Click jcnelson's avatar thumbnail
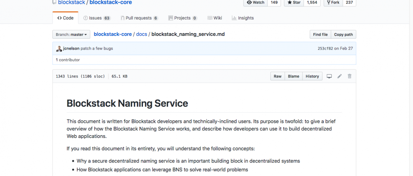 point(59,49)
